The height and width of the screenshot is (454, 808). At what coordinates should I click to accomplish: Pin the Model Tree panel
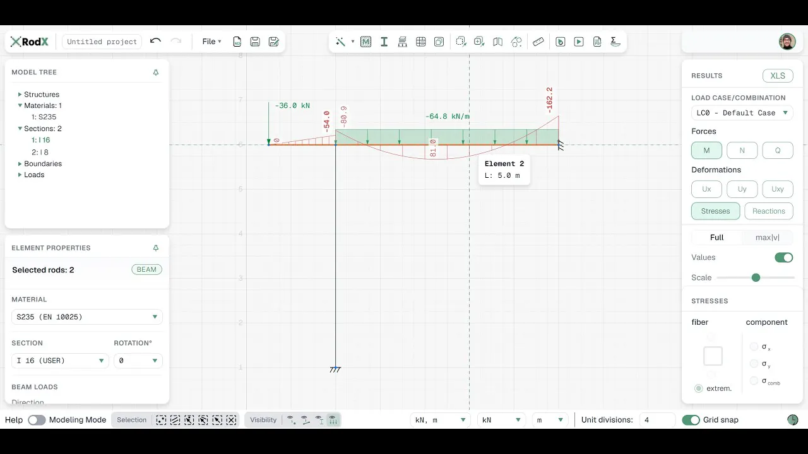(156, 73)
